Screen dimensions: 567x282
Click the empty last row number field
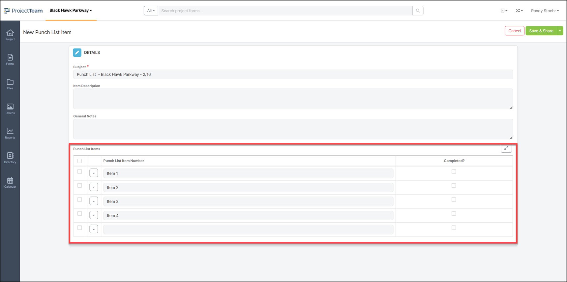[x=248, y=230]
